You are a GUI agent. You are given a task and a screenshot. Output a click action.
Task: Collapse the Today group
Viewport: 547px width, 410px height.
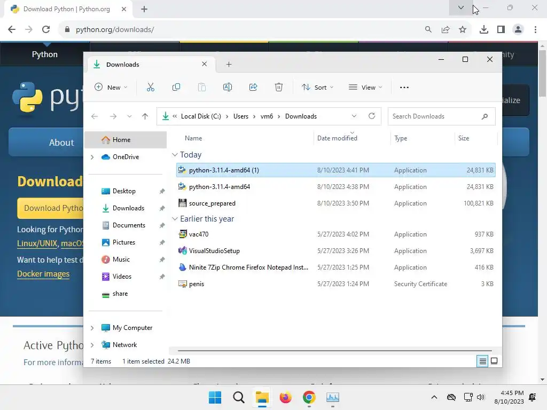pos(175,154)
